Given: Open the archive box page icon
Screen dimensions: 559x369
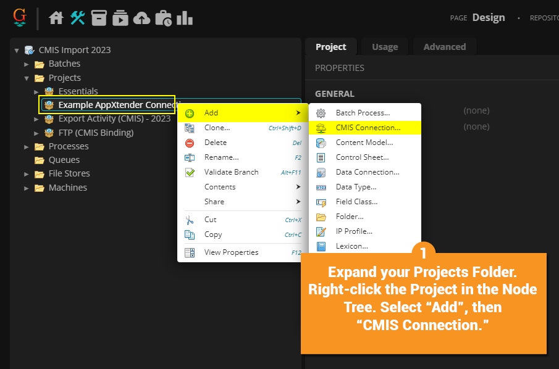Looking at the screenshot, I should (x=99, y=18).
